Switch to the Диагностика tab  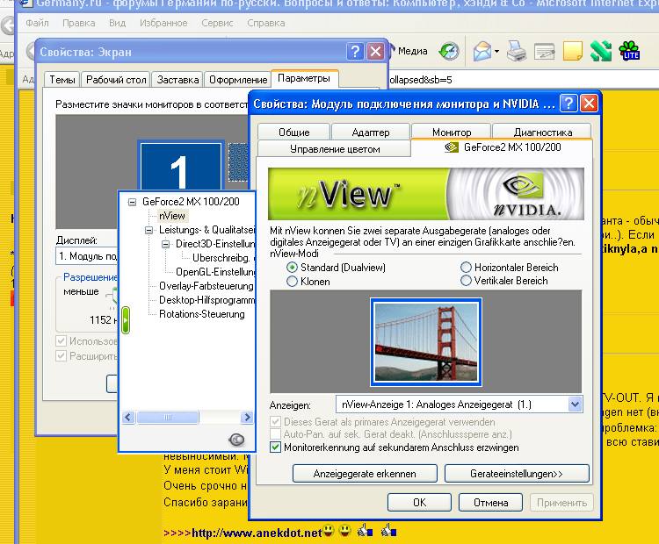(x=542, y=132)
